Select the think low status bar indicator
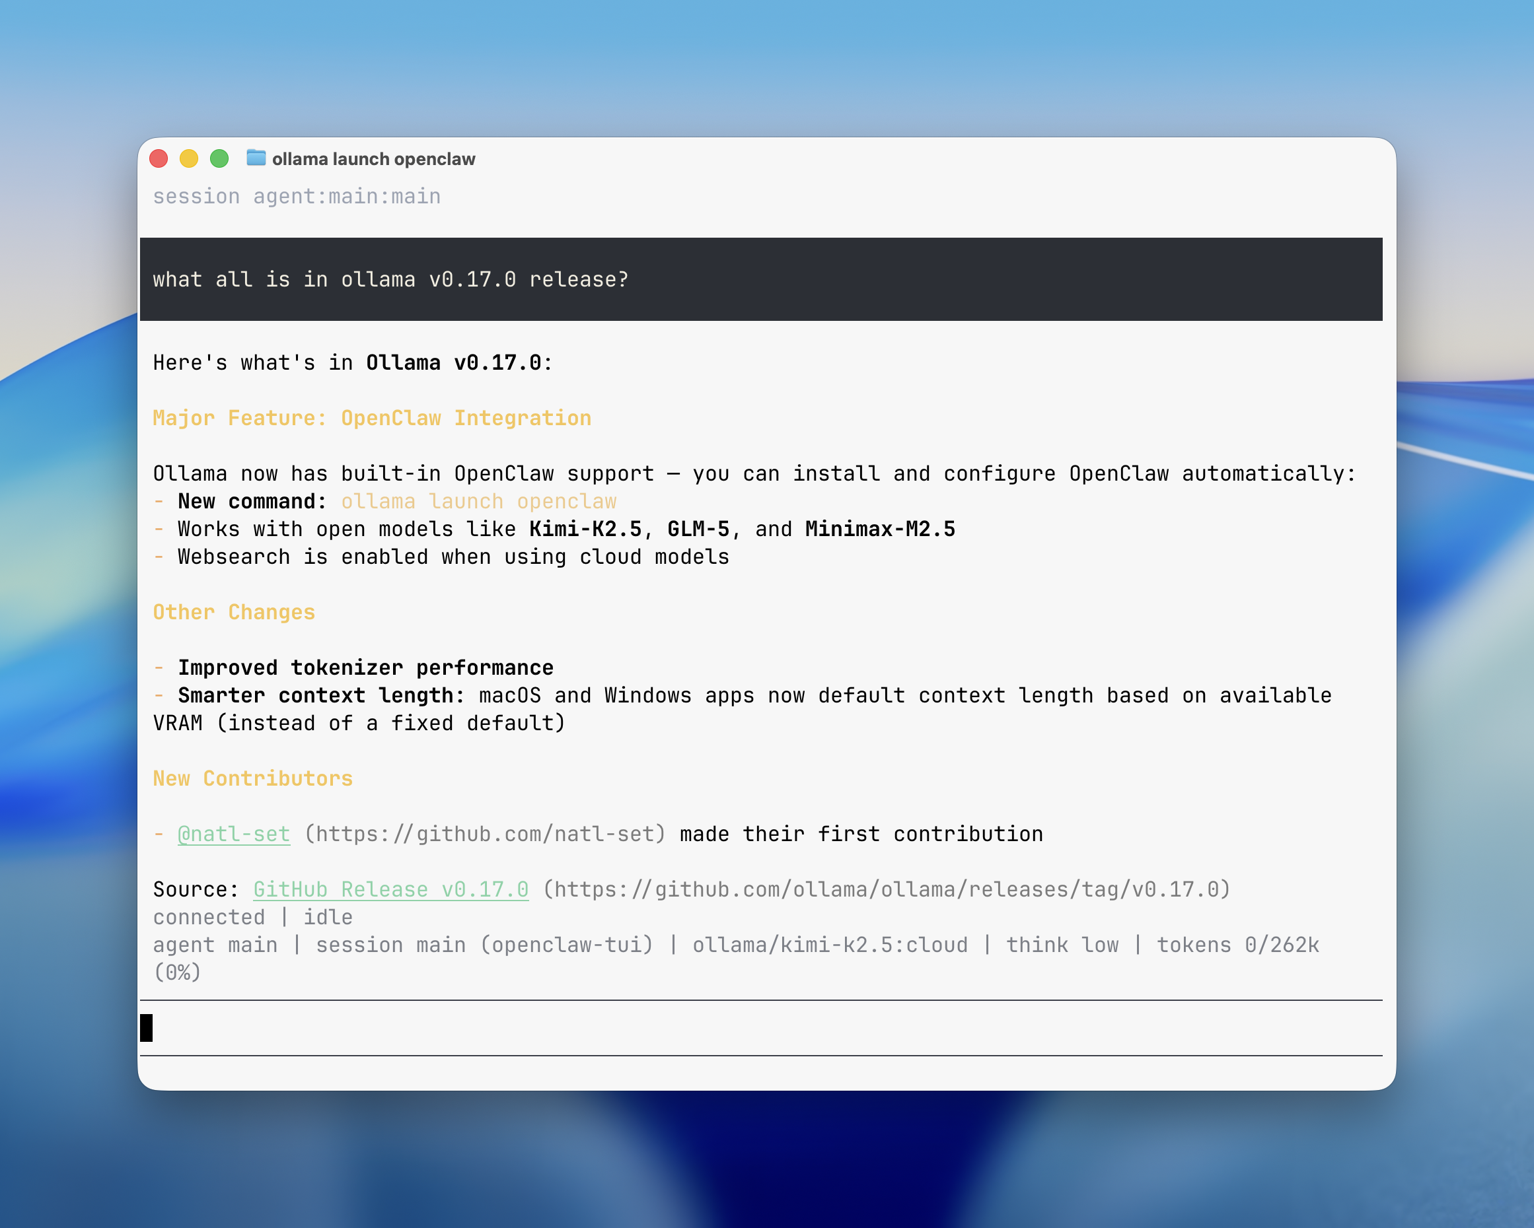This screenshot has height=1228, width=1534. pos(1062,944)
